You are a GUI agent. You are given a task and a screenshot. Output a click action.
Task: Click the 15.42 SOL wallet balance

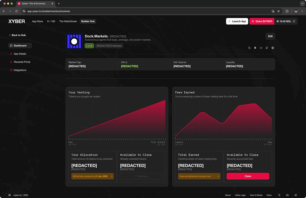coord(286,21)
